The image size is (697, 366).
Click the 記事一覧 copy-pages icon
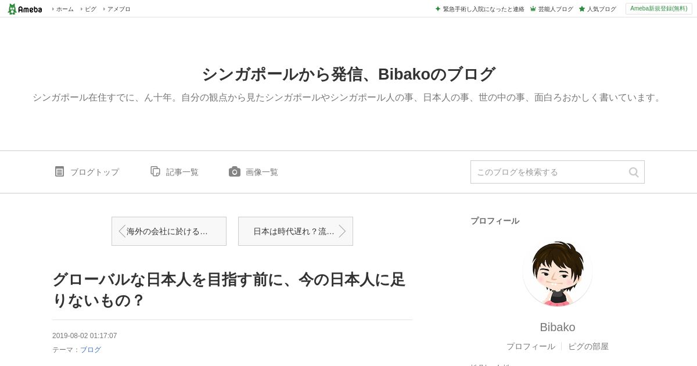155,171
